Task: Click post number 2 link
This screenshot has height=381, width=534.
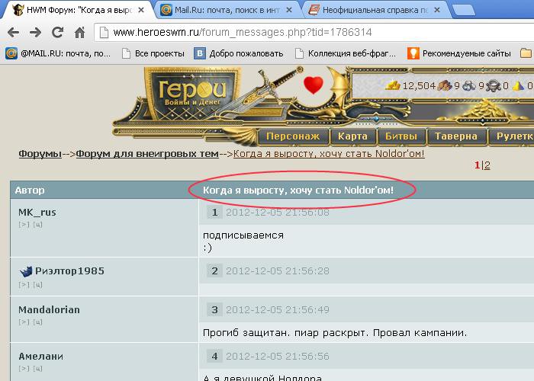Action: pos(214,271)
